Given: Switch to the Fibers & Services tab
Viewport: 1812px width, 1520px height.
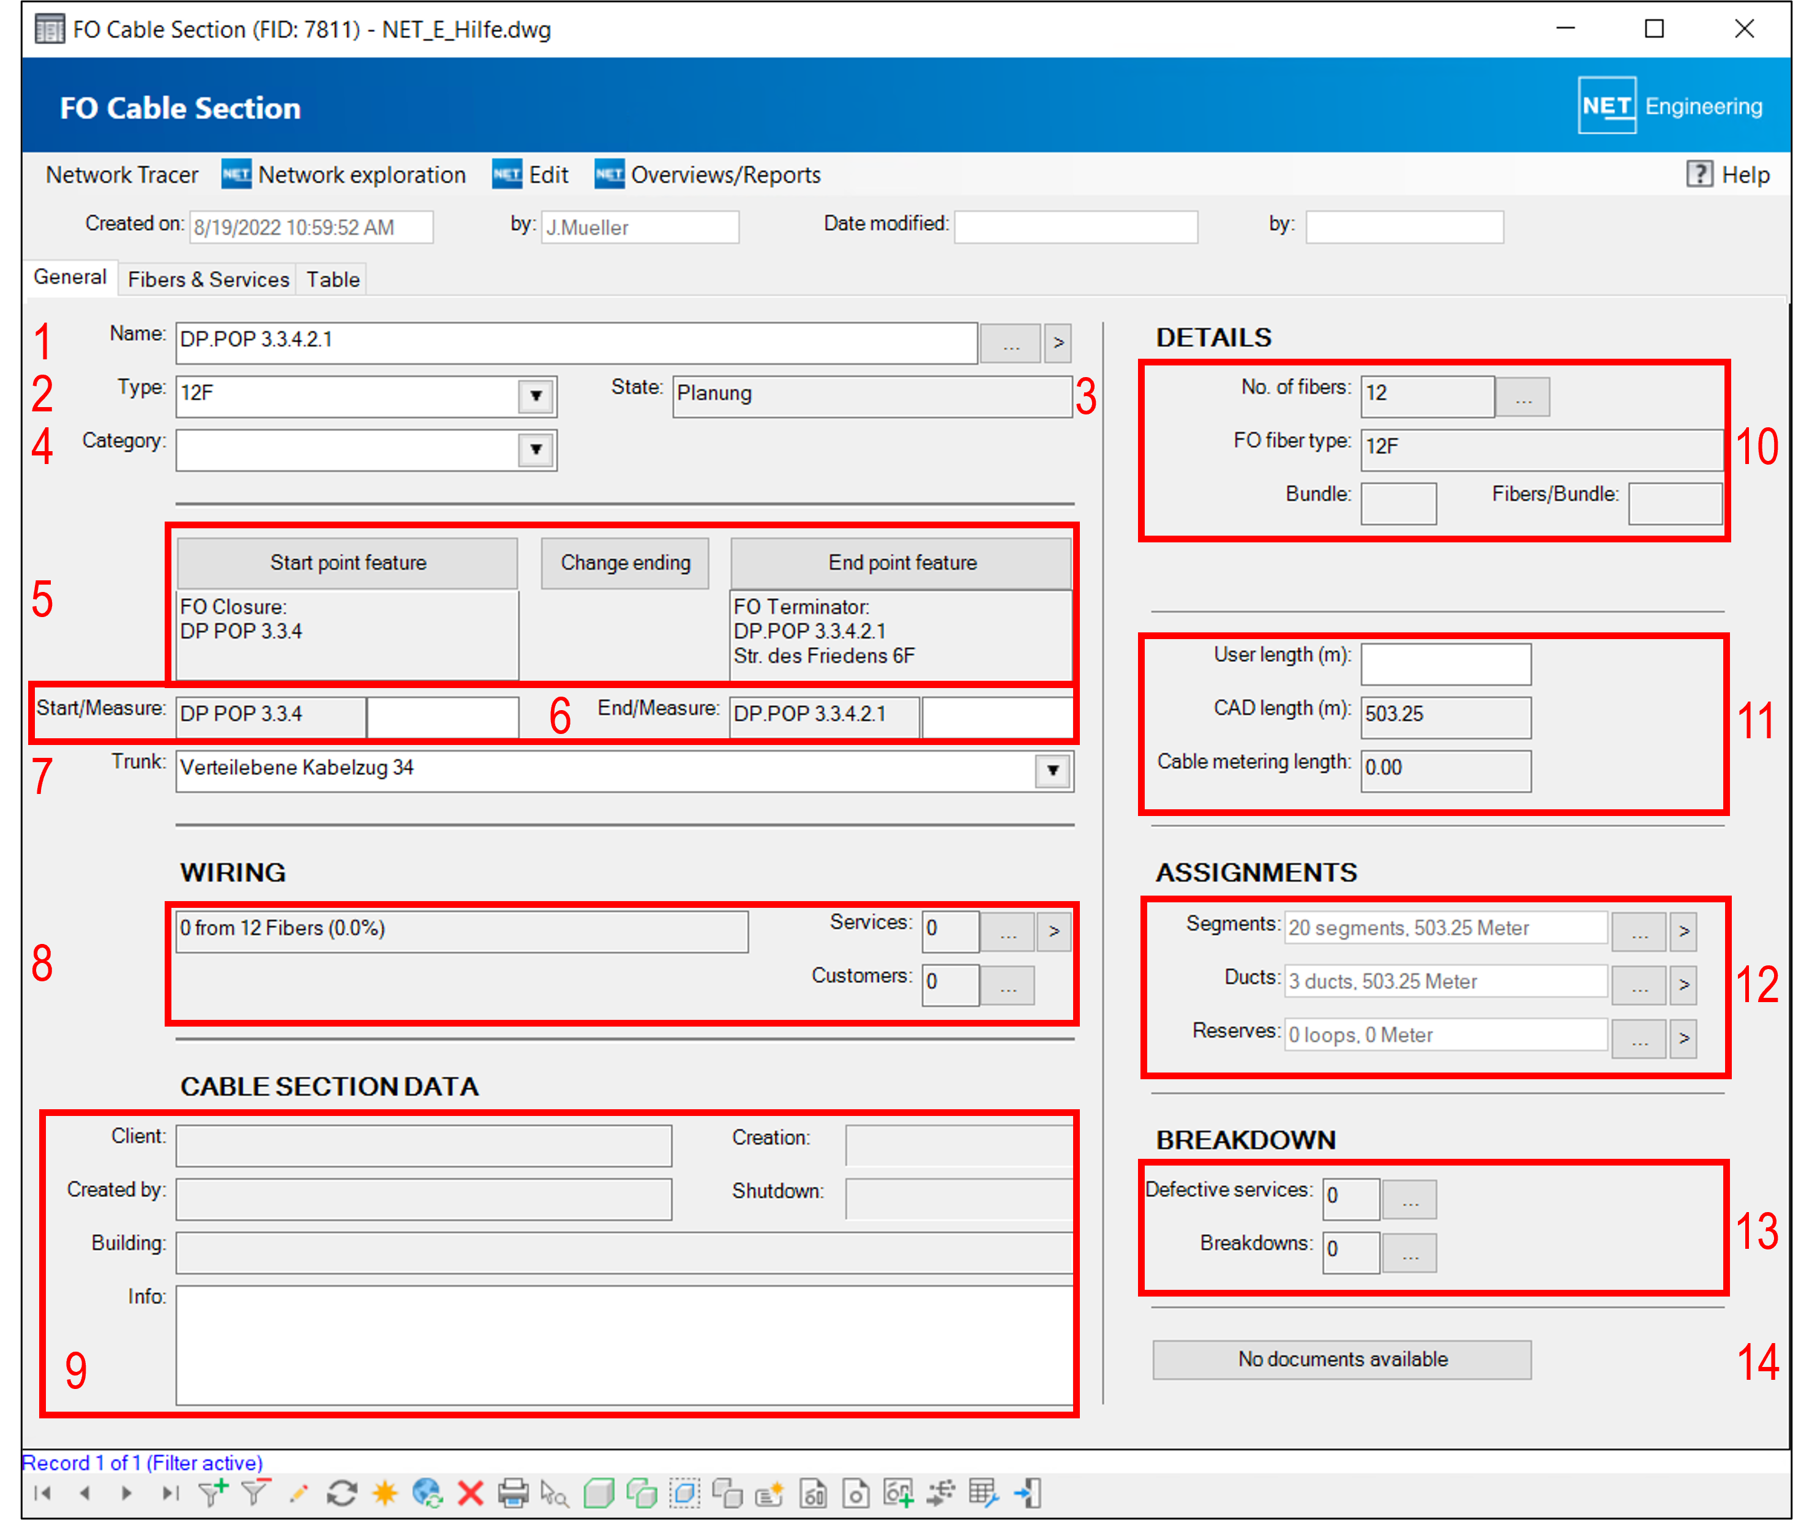Looking at the screenshot, I should (x=208, y=280).
